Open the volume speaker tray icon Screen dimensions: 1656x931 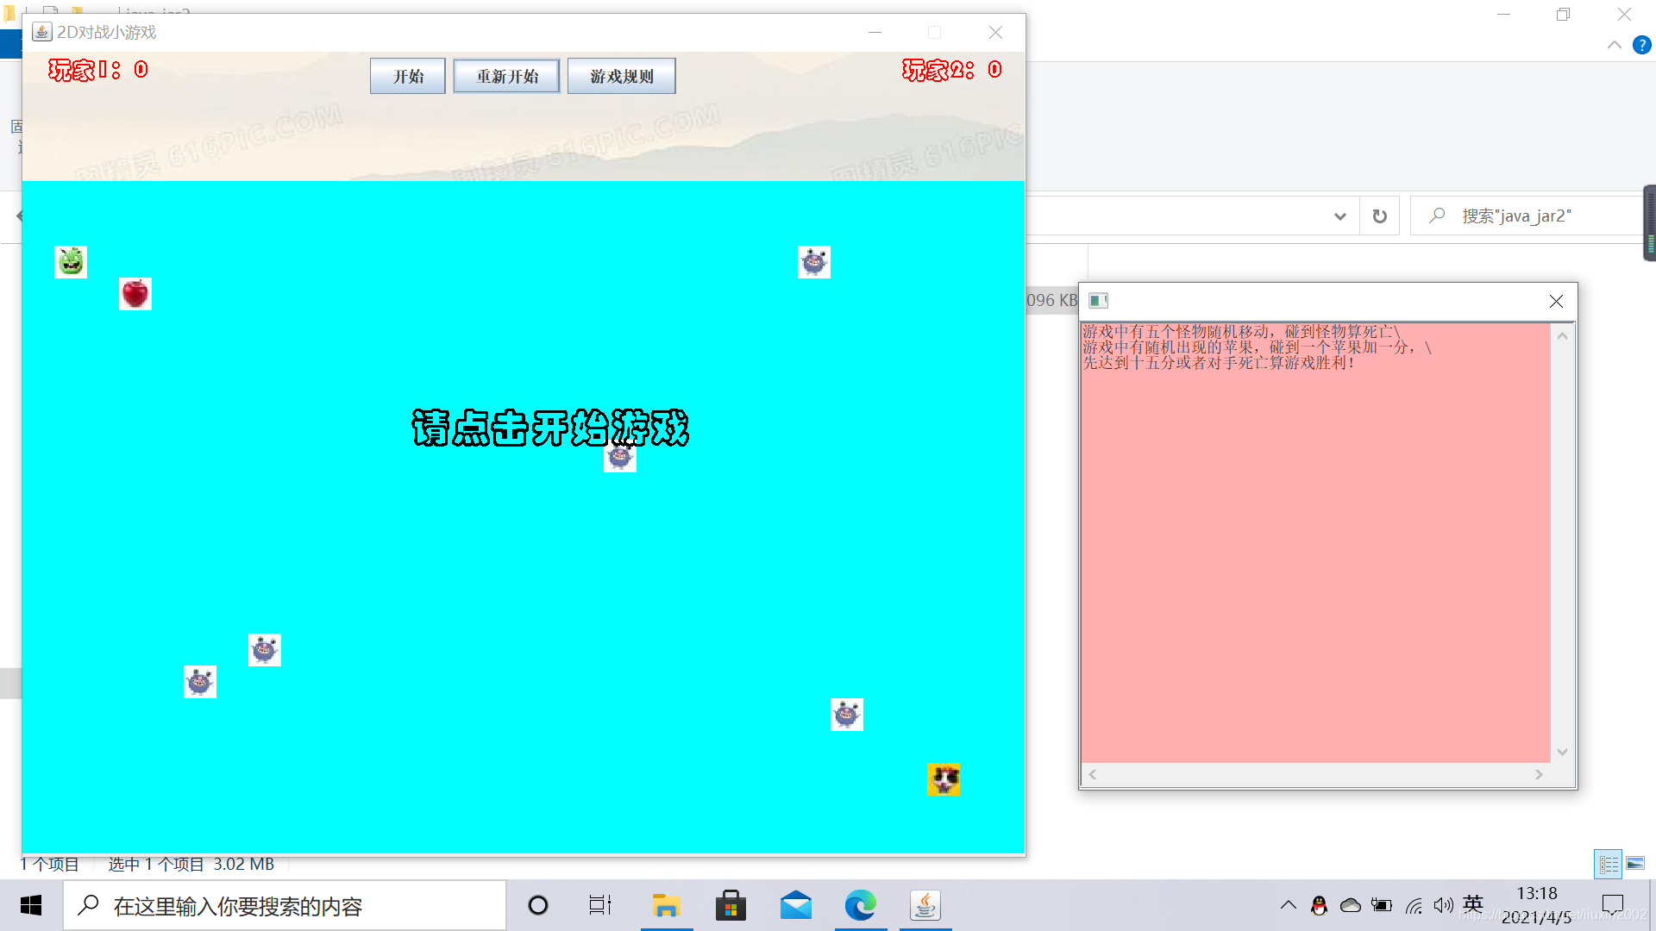(1443, 905)
